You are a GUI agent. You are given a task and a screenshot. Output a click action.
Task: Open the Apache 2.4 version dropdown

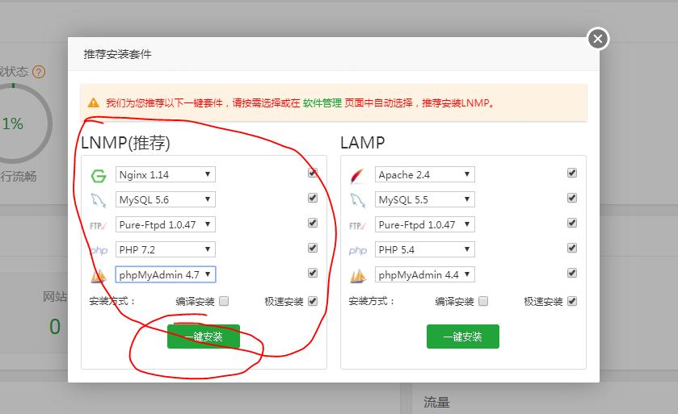pos(424,174)
